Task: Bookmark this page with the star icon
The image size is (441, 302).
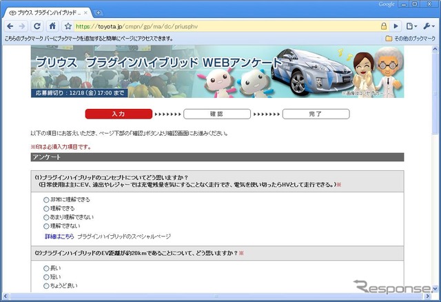Action: pos(68,26)
